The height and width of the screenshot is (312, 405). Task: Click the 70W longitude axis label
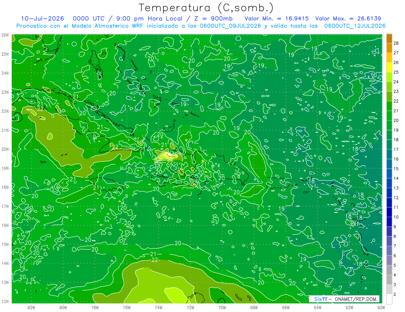[x=222, y=307]
